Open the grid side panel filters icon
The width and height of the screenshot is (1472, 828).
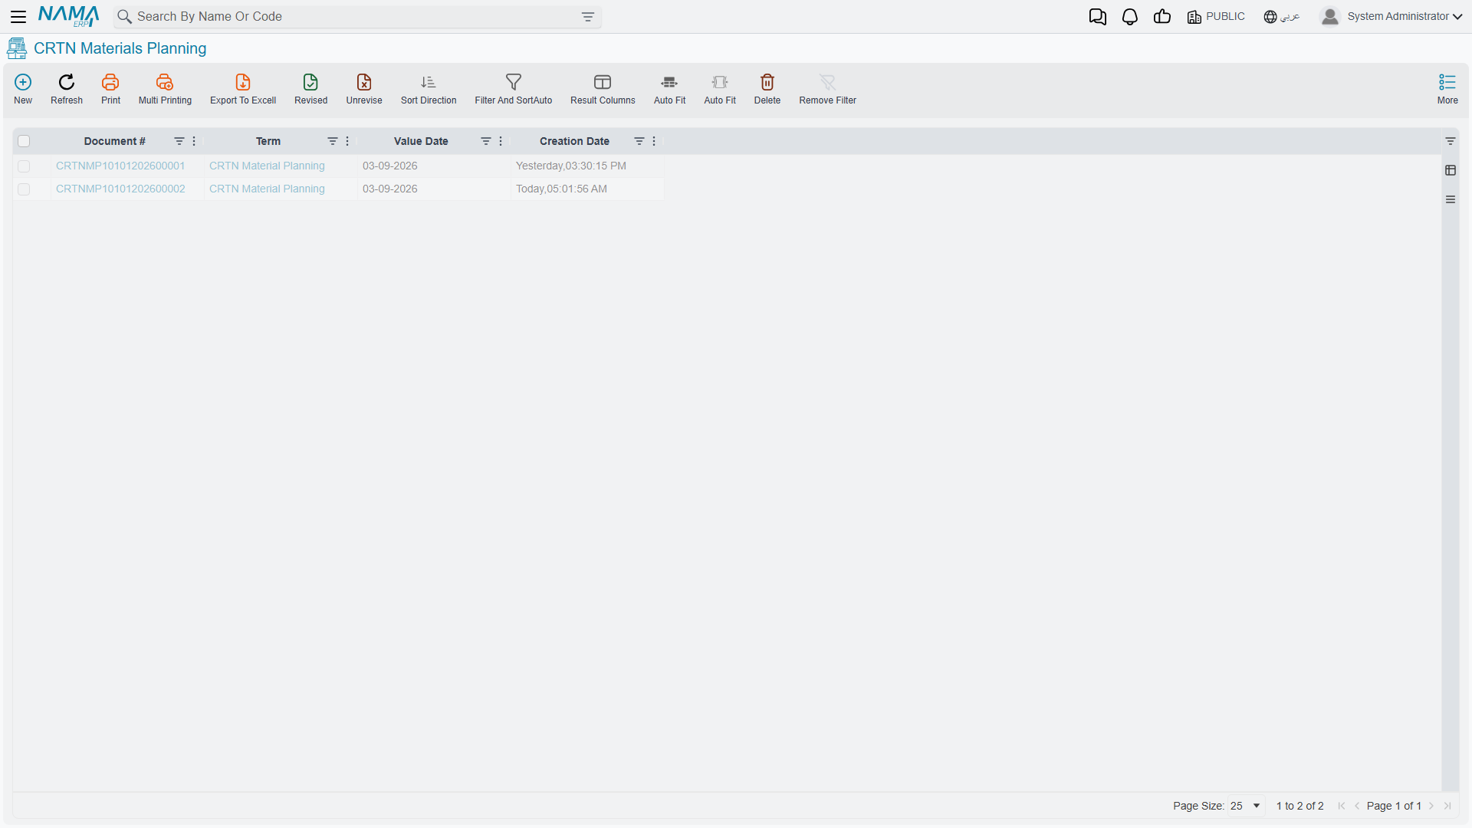(1451, 141)
